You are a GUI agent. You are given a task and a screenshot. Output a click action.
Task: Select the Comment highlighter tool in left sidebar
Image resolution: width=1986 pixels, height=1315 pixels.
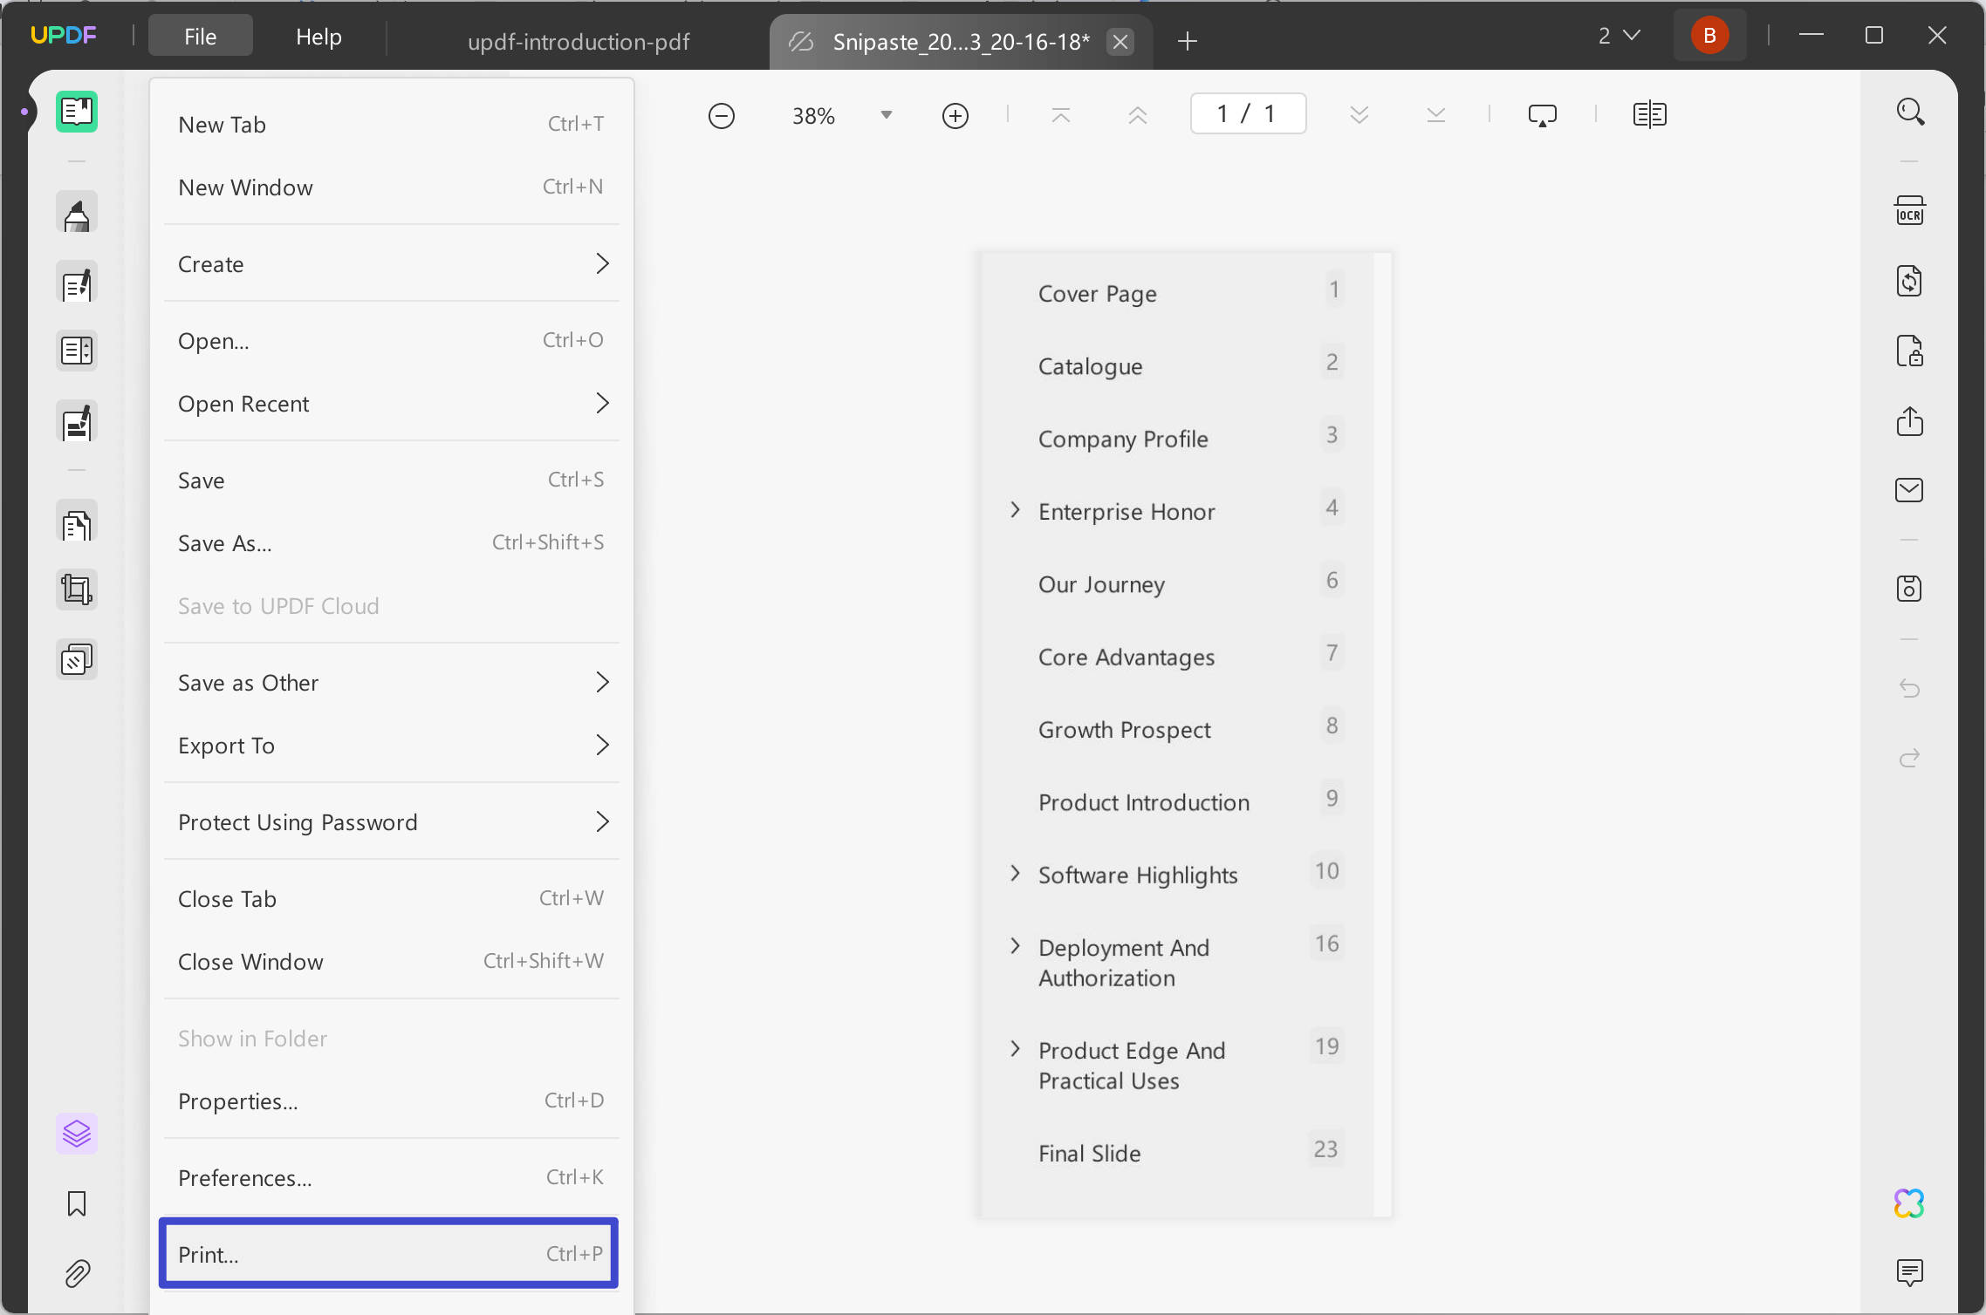click(x=77, y=214)
